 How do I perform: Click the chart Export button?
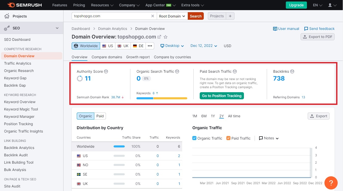pyautogui.click(x=319, y=116)
